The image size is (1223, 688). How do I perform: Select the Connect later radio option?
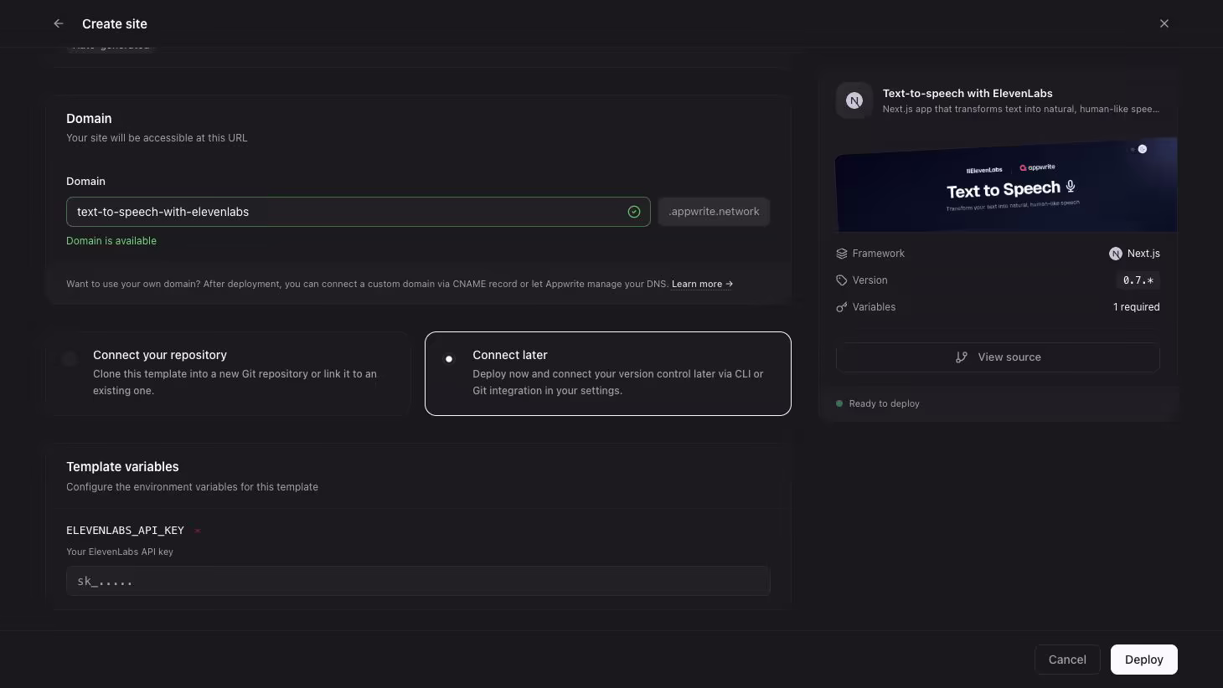(608, 373)
